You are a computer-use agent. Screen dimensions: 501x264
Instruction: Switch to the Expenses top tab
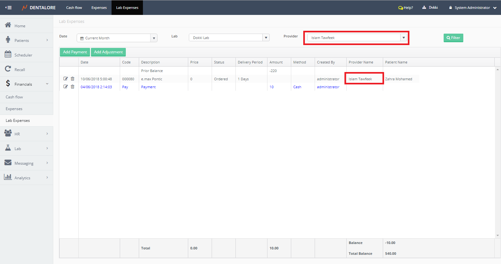coord(99,8)
